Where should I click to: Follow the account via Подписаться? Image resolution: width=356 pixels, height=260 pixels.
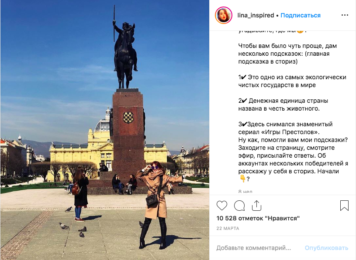click(x=301, y=15)
